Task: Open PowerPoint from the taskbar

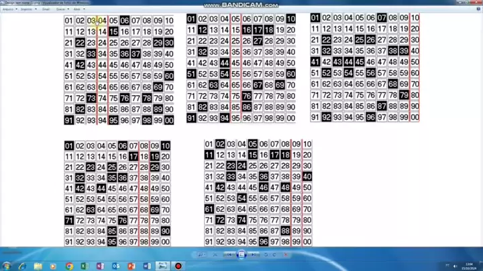Action: tap(131, 266)
